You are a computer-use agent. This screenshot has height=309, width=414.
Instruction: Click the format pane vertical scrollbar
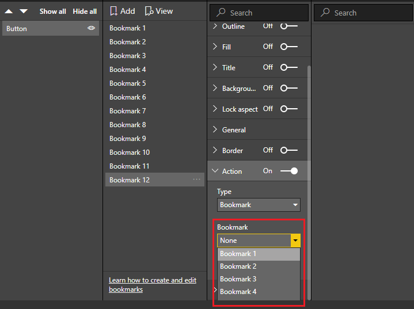(309, 182)
